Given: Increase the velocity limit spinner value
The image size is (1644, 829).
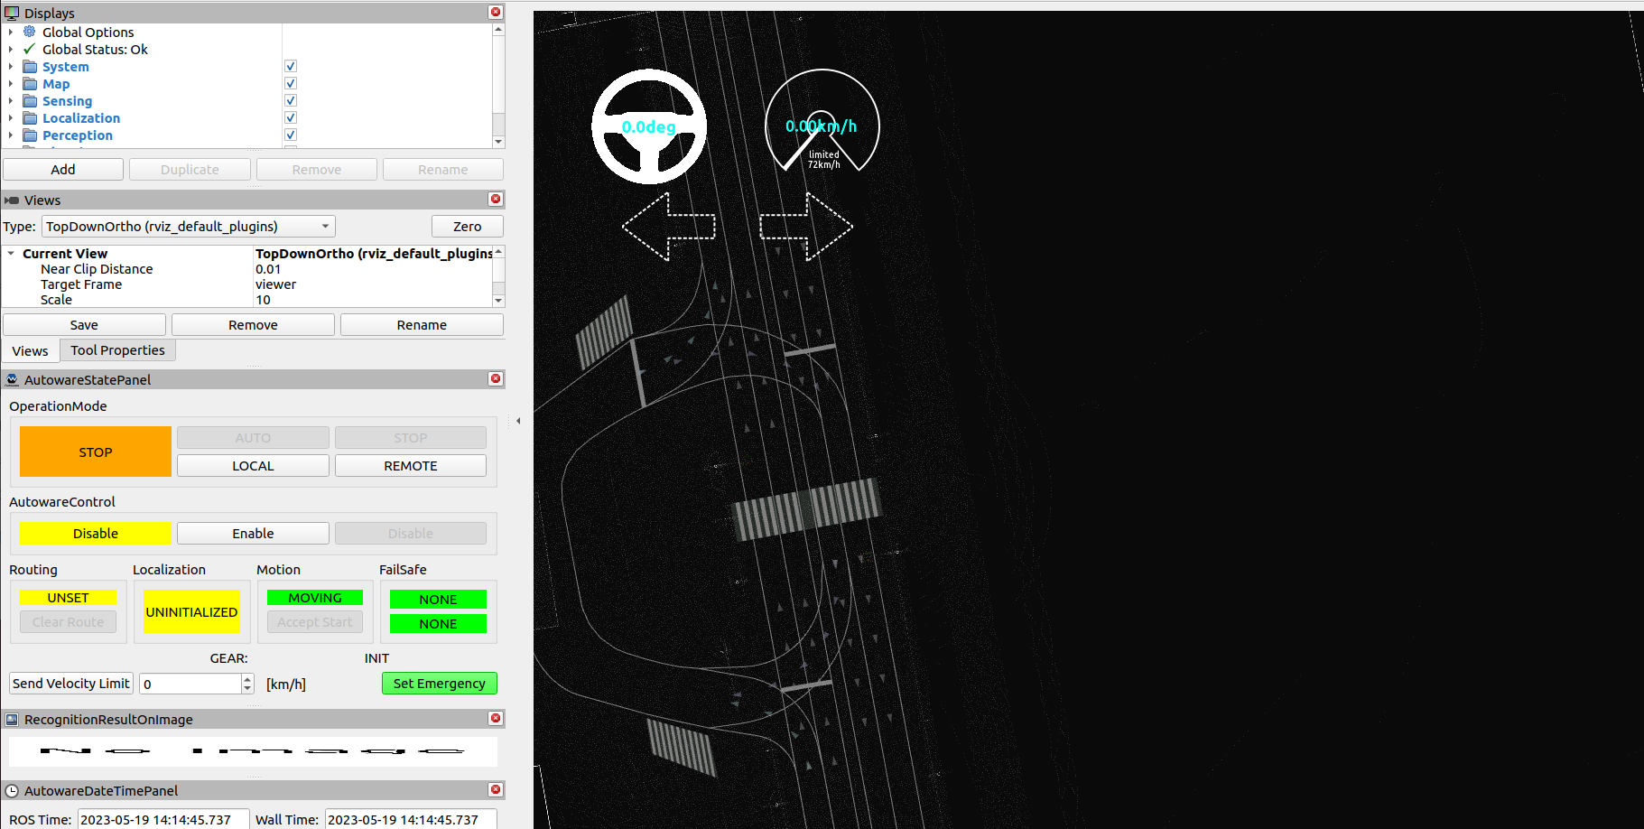Looking at the screenshot, I should [247, 679].
